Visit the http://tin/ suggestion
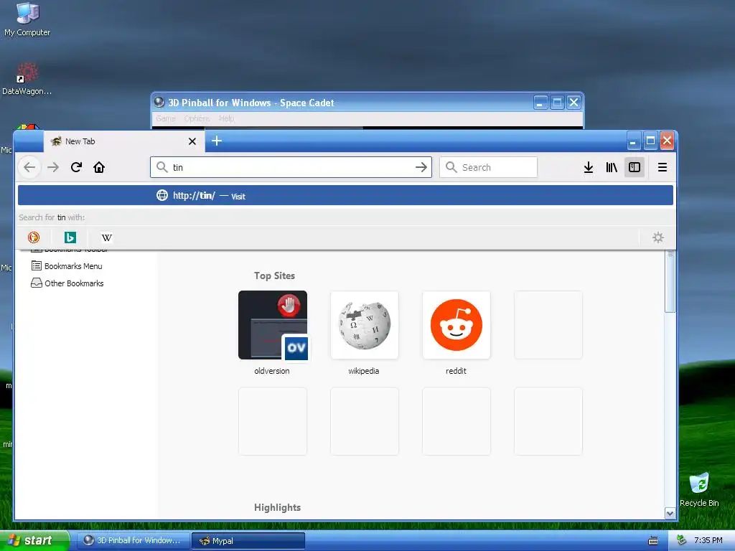This screenshot has height=551, width=735. tap(345, 195)
